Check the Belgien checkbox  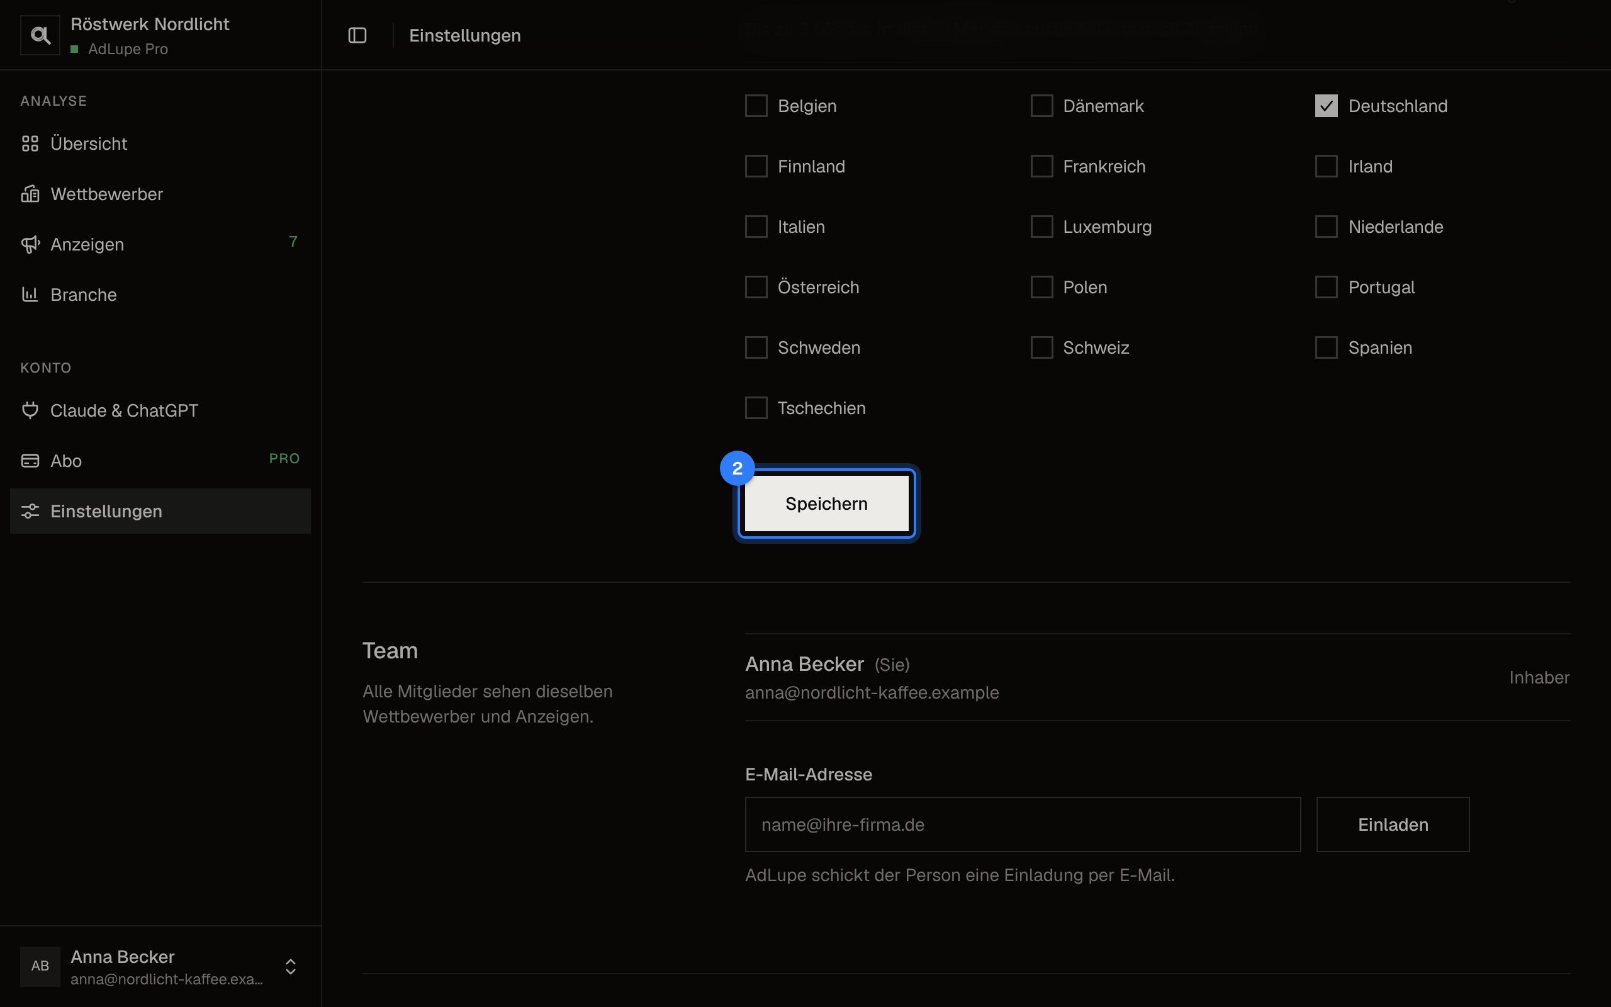pyautogui.click(x=756, y=106)
